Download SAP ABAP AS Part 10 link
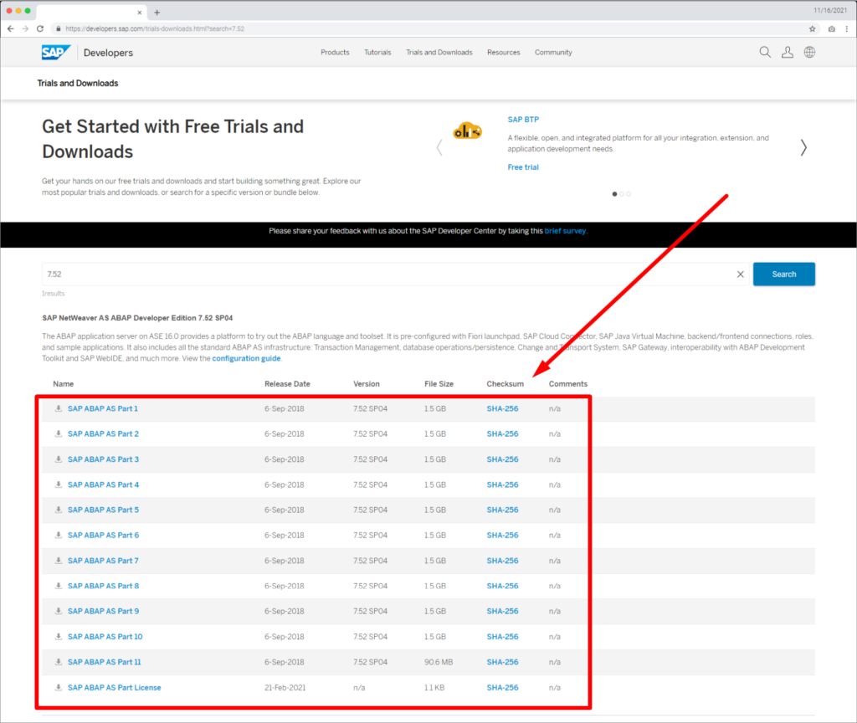 pos(105,637)
